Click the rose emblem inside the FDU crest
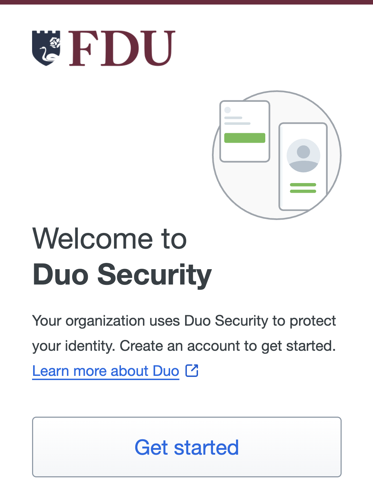This screenshot has width=373, height=500. pyautogui.click(x=54, y=43)
